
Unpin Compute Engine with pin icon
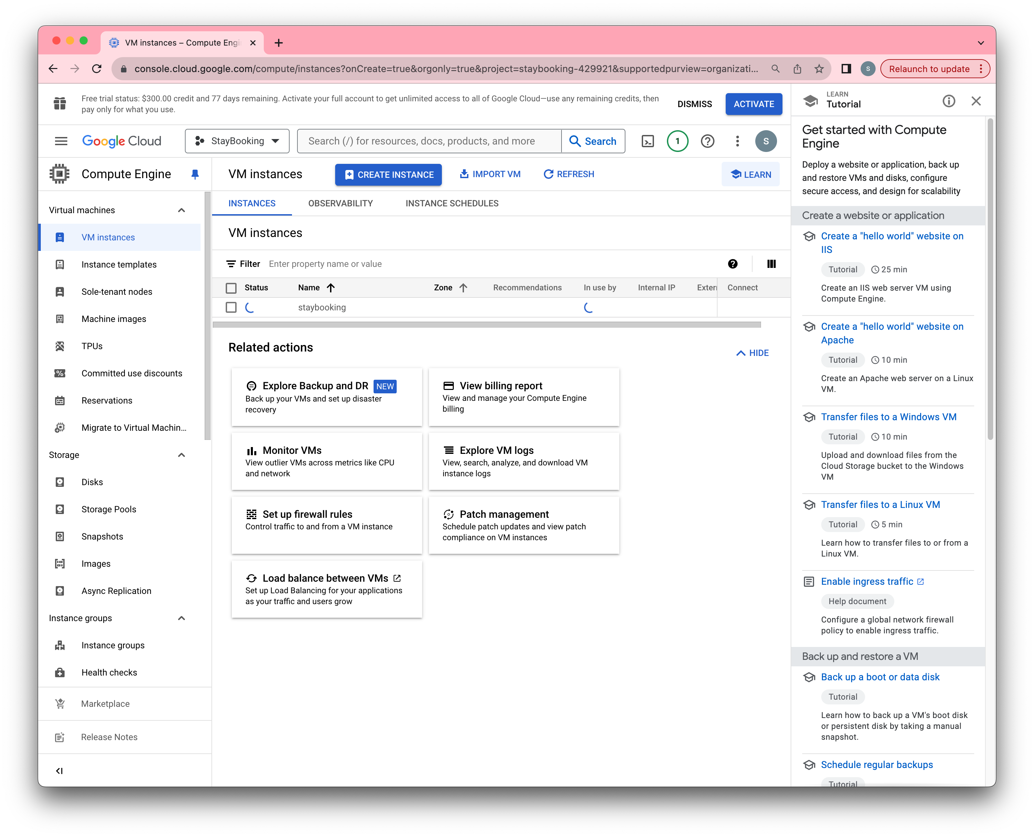tap(195, 174)
